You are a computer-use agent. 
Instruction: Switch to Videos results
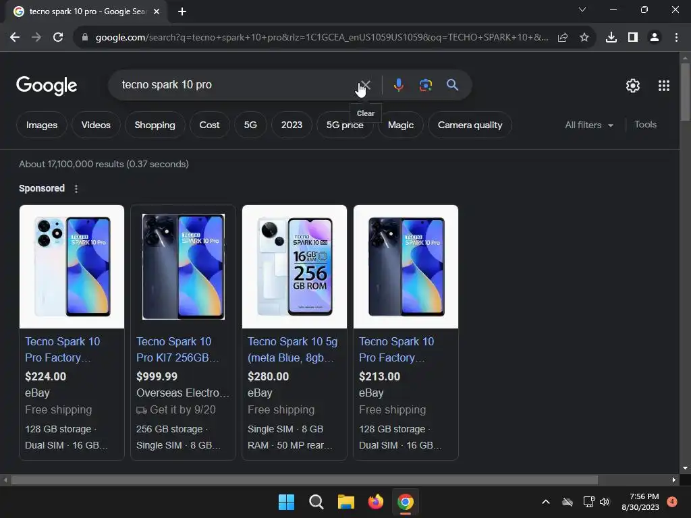(x=96, y=125)
